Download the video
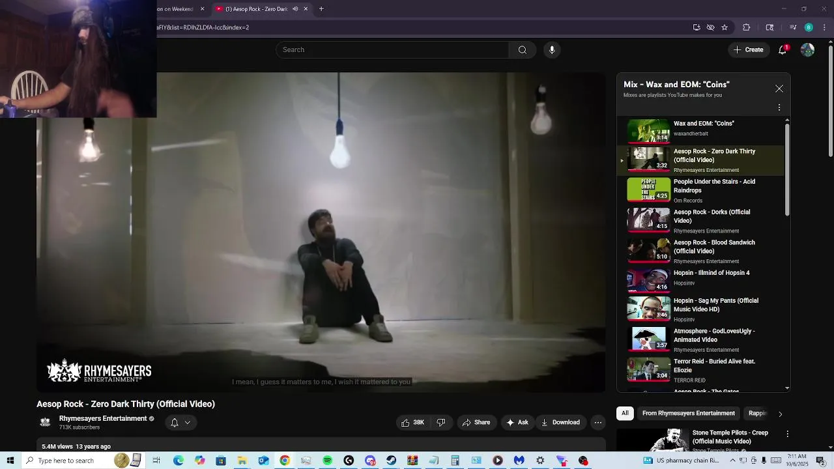 click(x=561, y=423)
